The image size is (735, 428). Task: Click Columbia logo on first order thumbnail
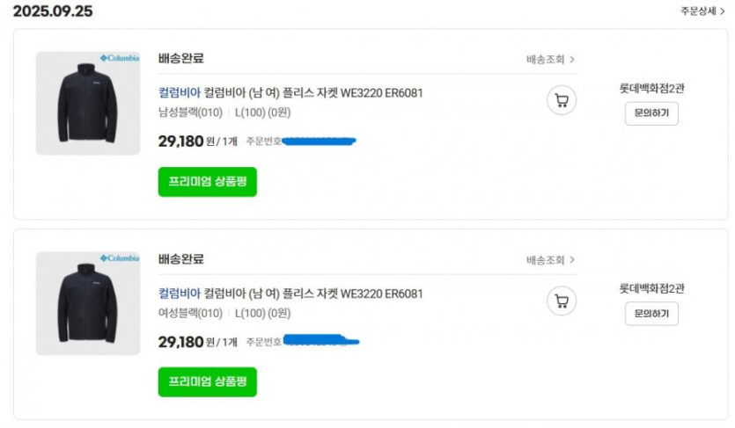point(120,58)
